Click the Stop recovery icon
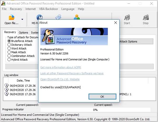This screenshot has height=122, width=158. click(x=146, y=18)
